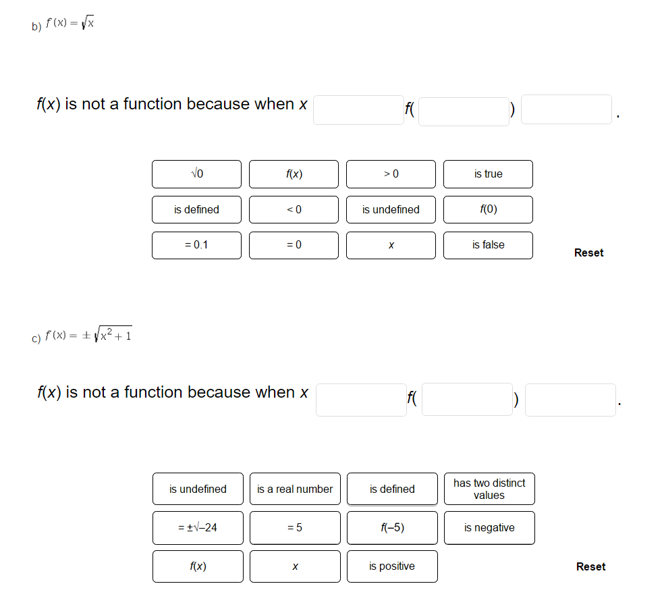Choose the "= 0" answer tile
664x611 pixels.
coord(294,245)
